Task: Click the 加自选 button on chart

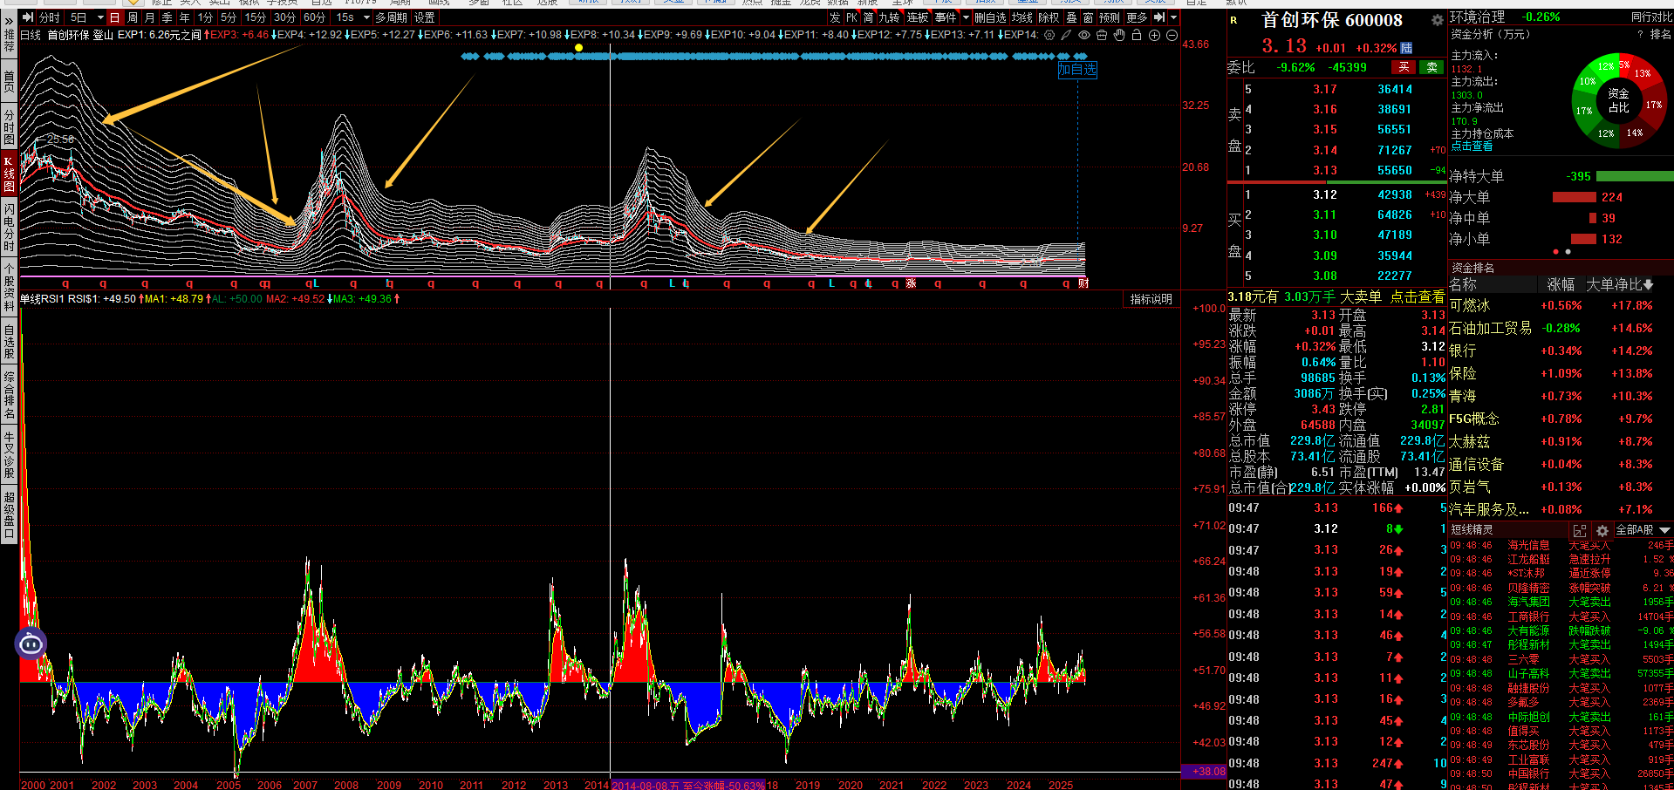Action: (1076, 70)
